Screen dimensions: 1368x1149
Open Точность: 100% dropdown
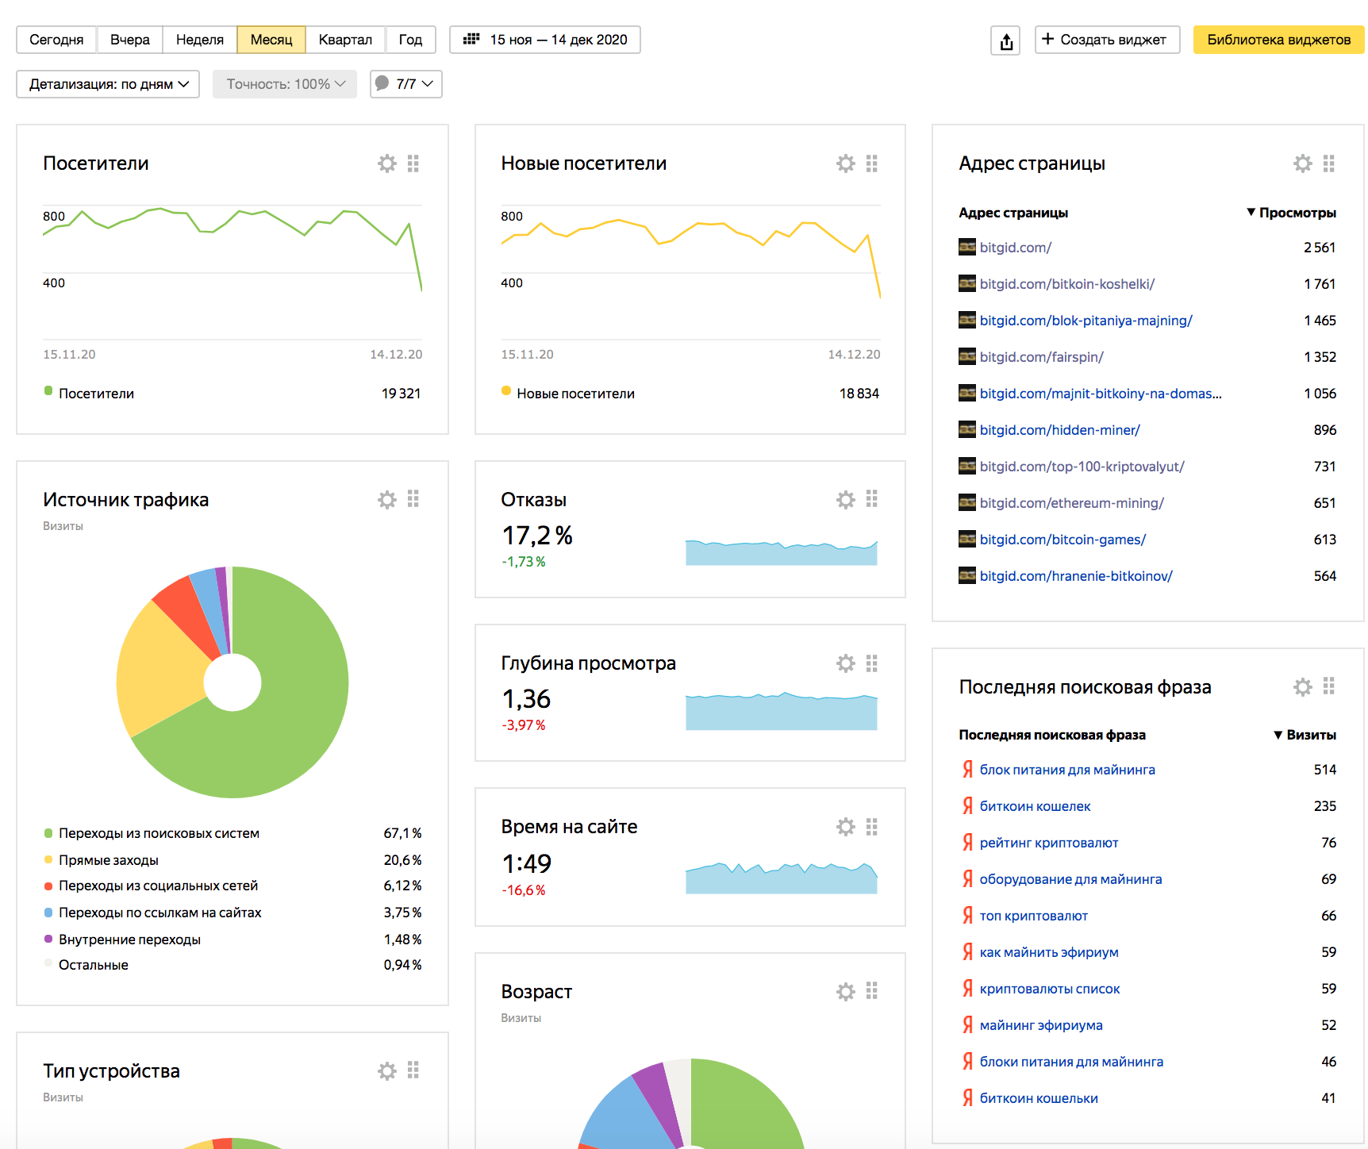tap(284, 84)
